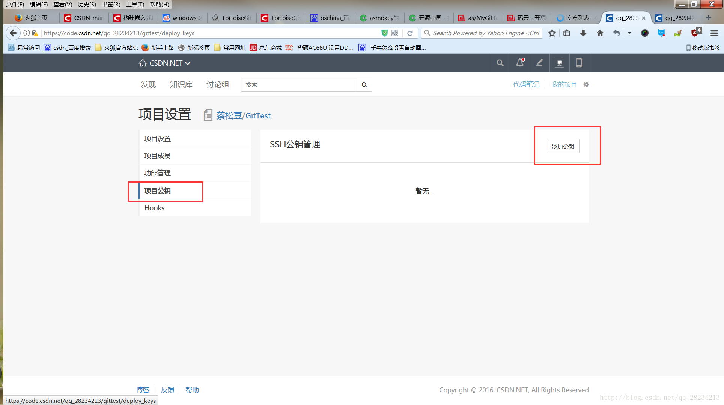The height and width of the screenshot is (405, 724).
Task: Select 项目设置 in the sidebar
Action: coord(195,139)
